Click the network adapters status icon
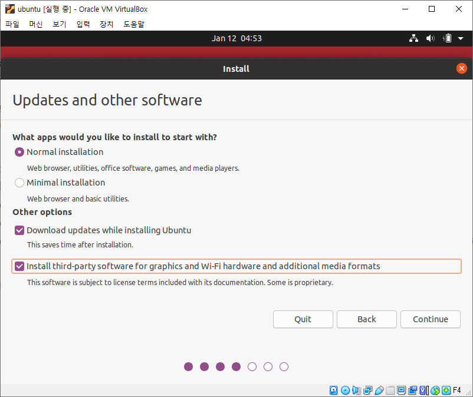 click(367, 391)
